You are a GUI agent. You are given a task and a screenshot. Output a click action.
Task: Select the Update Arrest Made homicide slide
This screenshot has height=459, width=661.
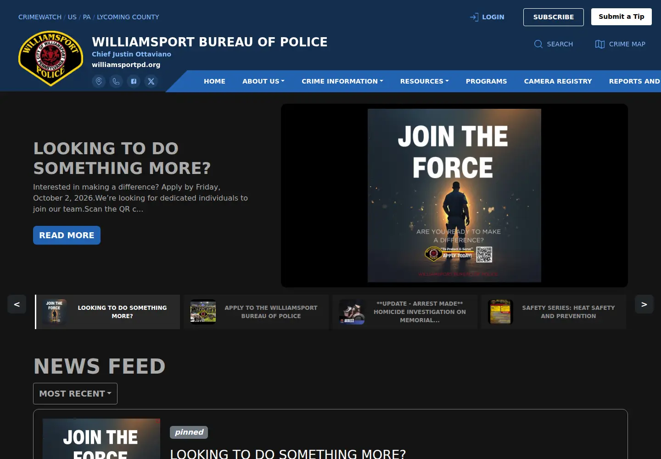pyautogui.click(x=405, y=312)
